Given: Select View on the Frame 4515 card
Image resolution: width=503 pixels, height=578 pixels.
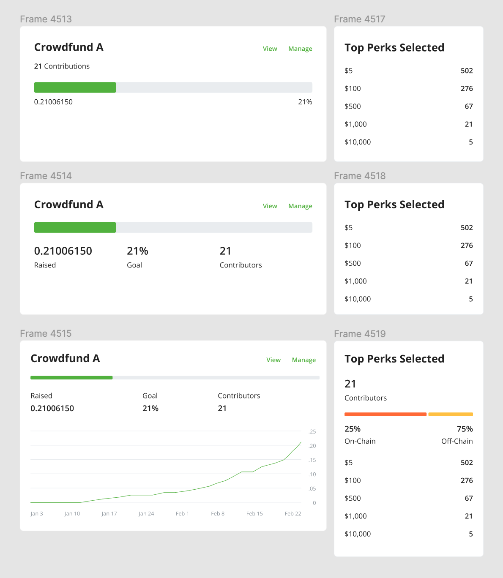Looking at the screenshot, I should (x=273, y=360).
